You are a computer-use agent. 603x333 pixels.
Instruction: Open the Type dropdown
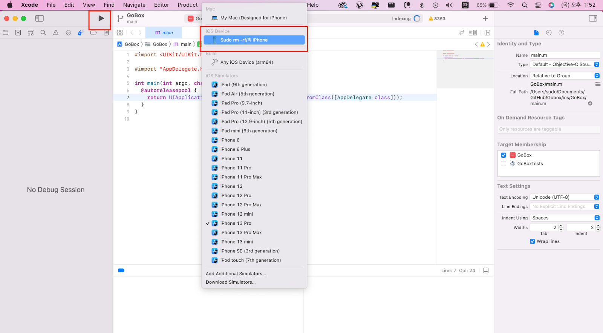(x=565, y=64)
